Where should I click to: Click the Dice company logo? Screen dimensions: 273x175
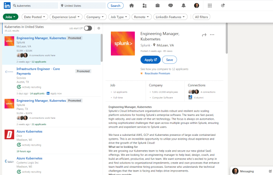(9, 135)
